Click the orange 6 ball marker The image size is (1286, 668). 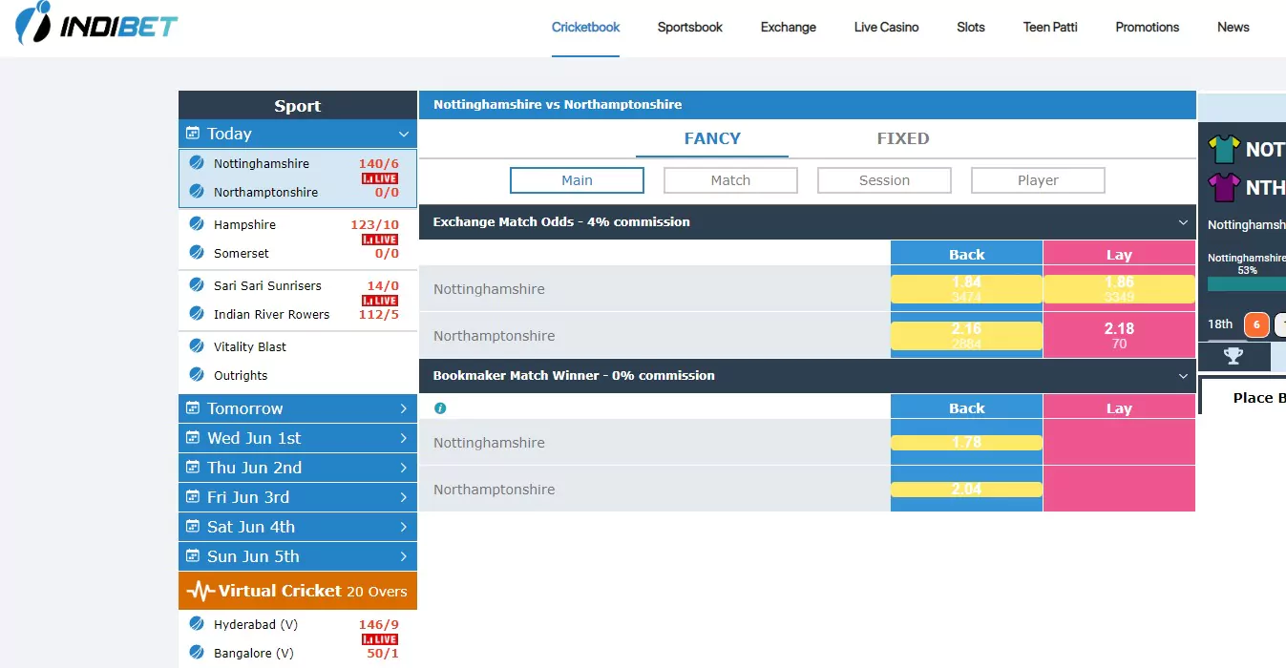(x=1256, y=324)
